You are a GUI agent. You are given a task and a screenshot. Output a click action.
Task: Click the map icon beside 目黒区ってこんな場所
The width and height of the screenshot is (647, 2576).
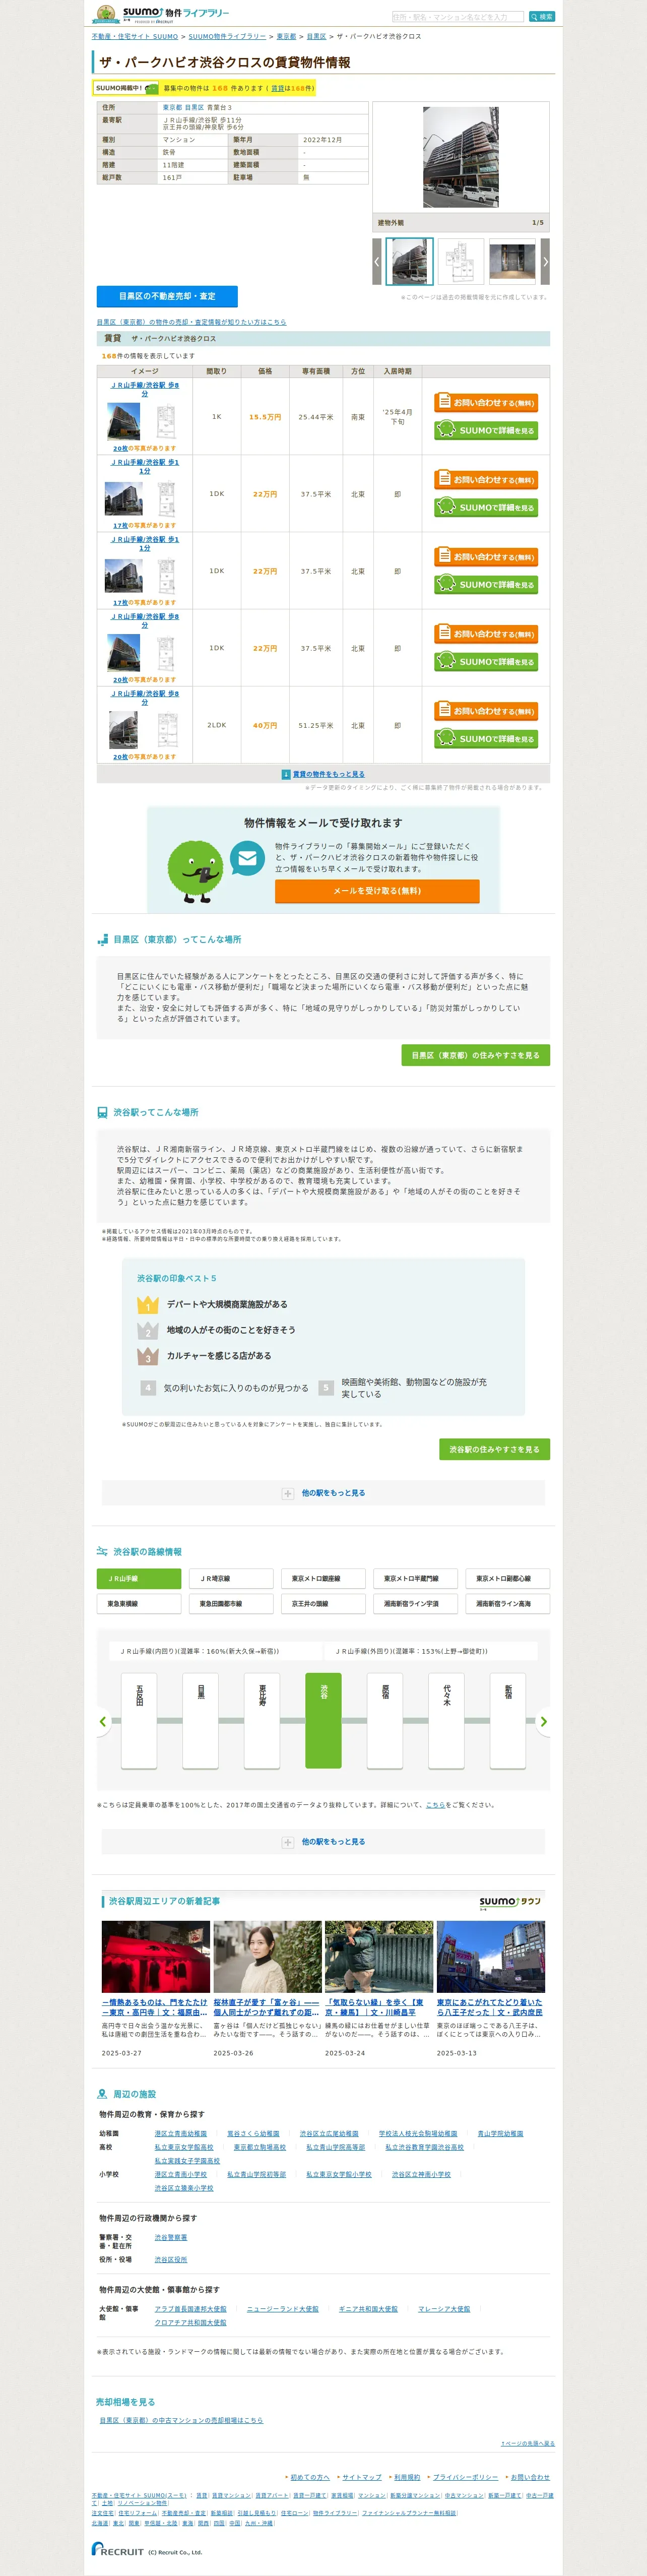click(102, 940)
